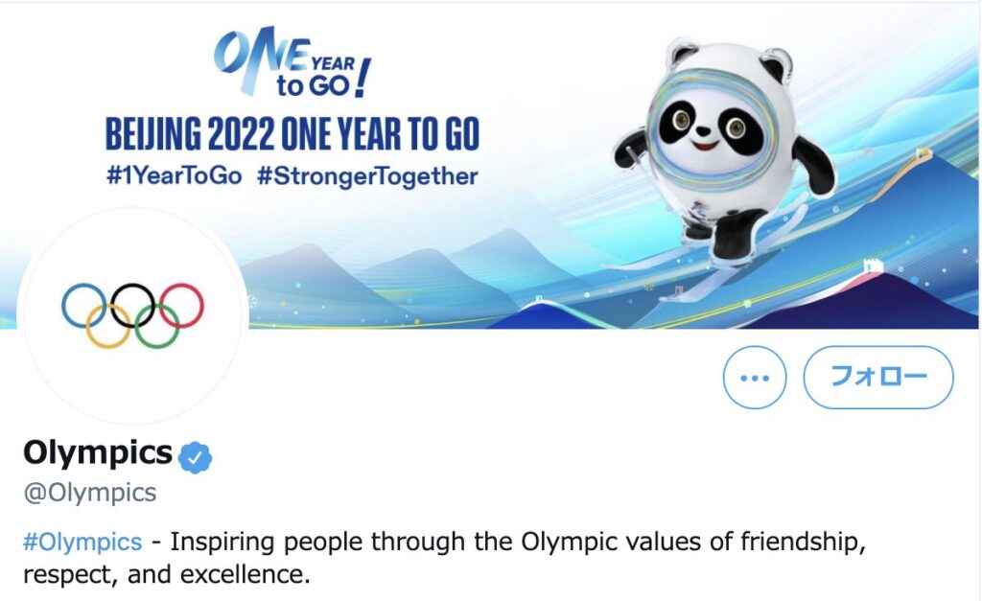
Task: Click the blue verified checkmark badge
Action: point(195,457)
